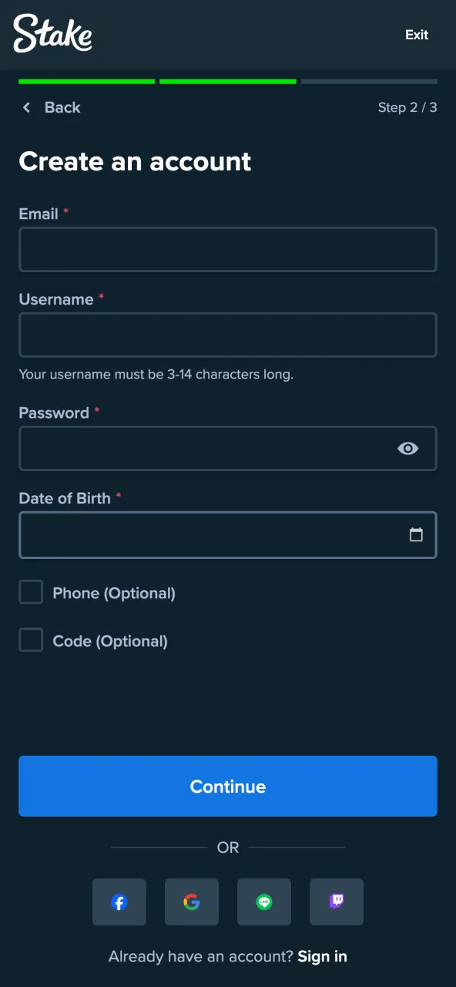Click the Stake logo
This screenshot has width=456, height=987.
[52, 35]
